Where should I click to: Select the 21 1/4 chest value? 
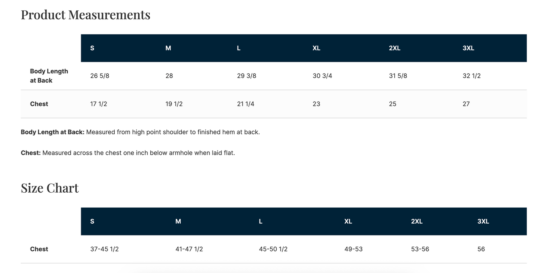pyautogui.click(x=246, y=104)
